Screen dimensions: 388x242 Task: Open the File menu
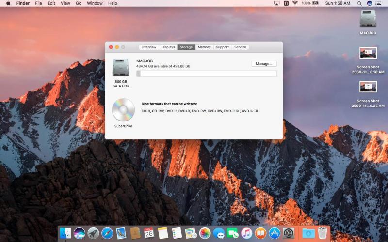(39, 3)
